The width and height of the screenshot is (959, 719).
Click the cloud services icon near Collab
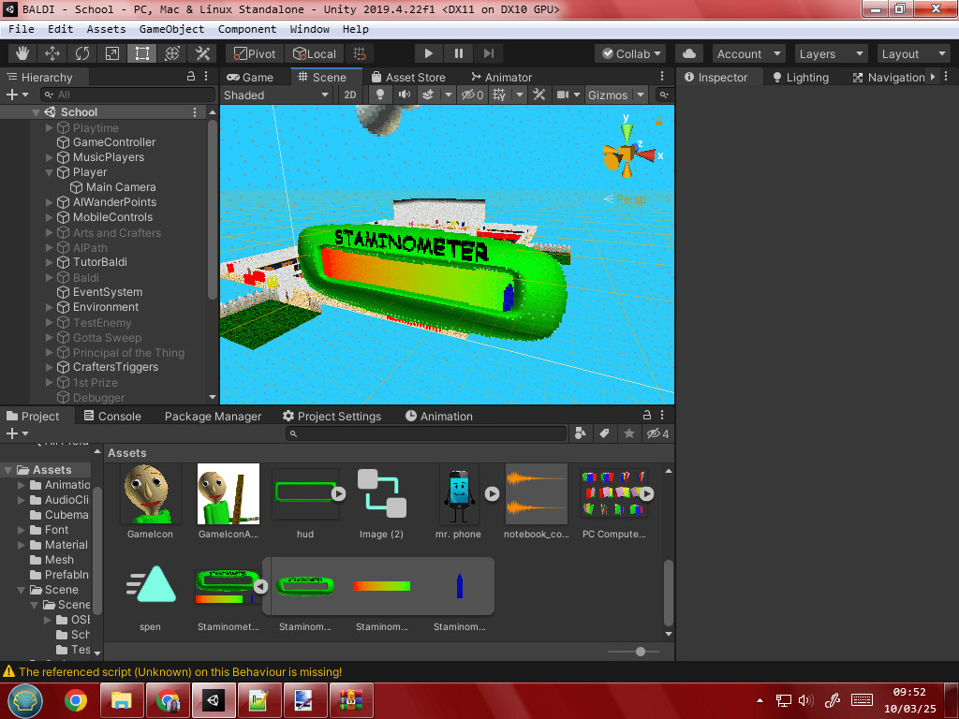(x=688, y=53)
